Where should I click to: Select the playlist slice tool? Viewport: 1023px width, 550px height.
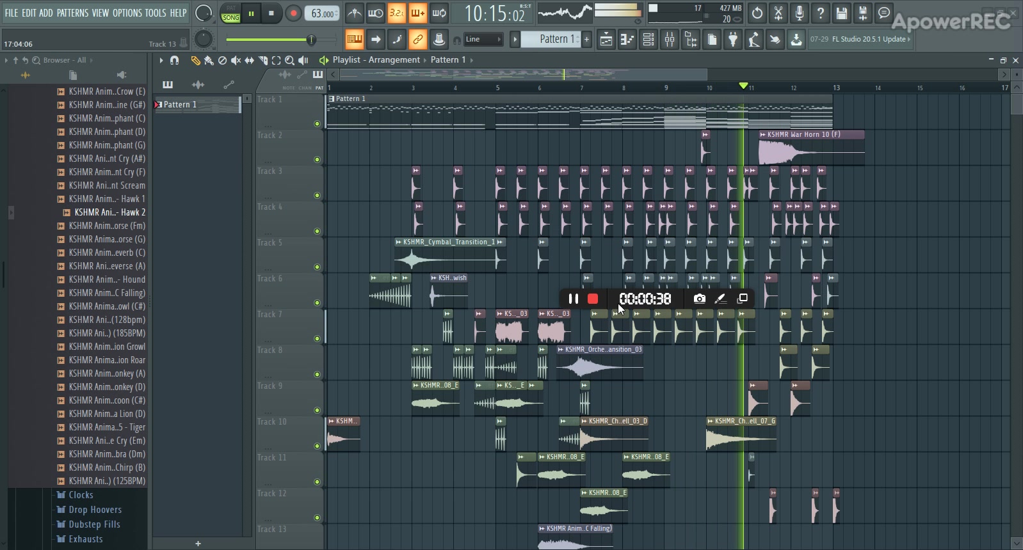[x=262, y=60]
